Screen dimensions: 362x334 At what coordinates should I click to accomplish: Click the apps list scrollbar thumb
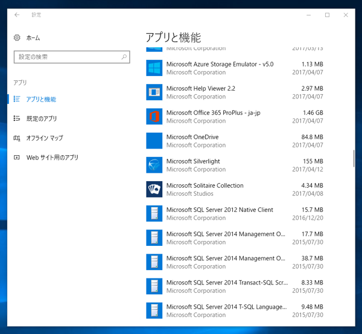354,159
